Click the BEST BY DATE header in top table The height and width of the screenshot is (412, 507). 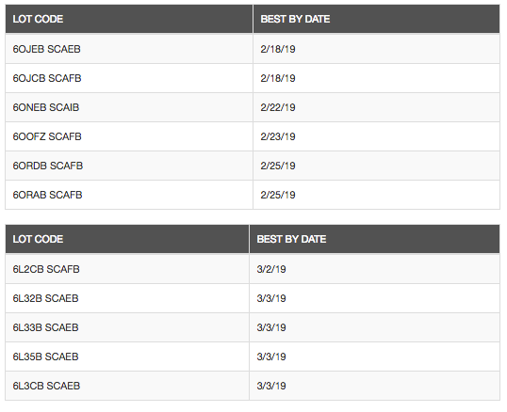(x=295, y=19)
